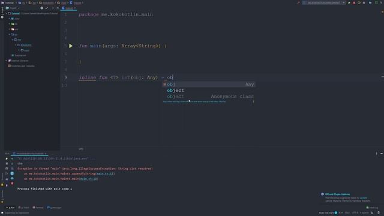This screenshot has height=216, width=384.
Task: Open the indent spaces status bar widget
Action: (x=364, y=213)
